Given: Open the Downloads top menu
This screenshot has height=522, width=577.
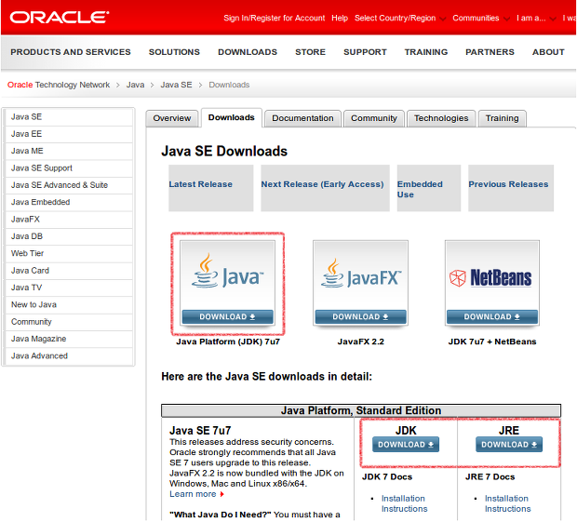Looking at the screenshot, I should 248,52.
